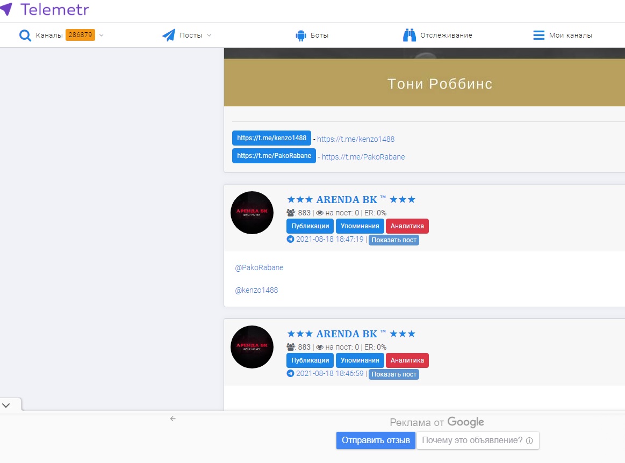The height and width of the screenshot is (463, 625).
Task: Click Публикации button in first ARENDA BK card
Action: (310, 226)
